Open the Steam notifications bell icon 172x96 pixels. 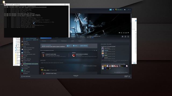[113, 10]
